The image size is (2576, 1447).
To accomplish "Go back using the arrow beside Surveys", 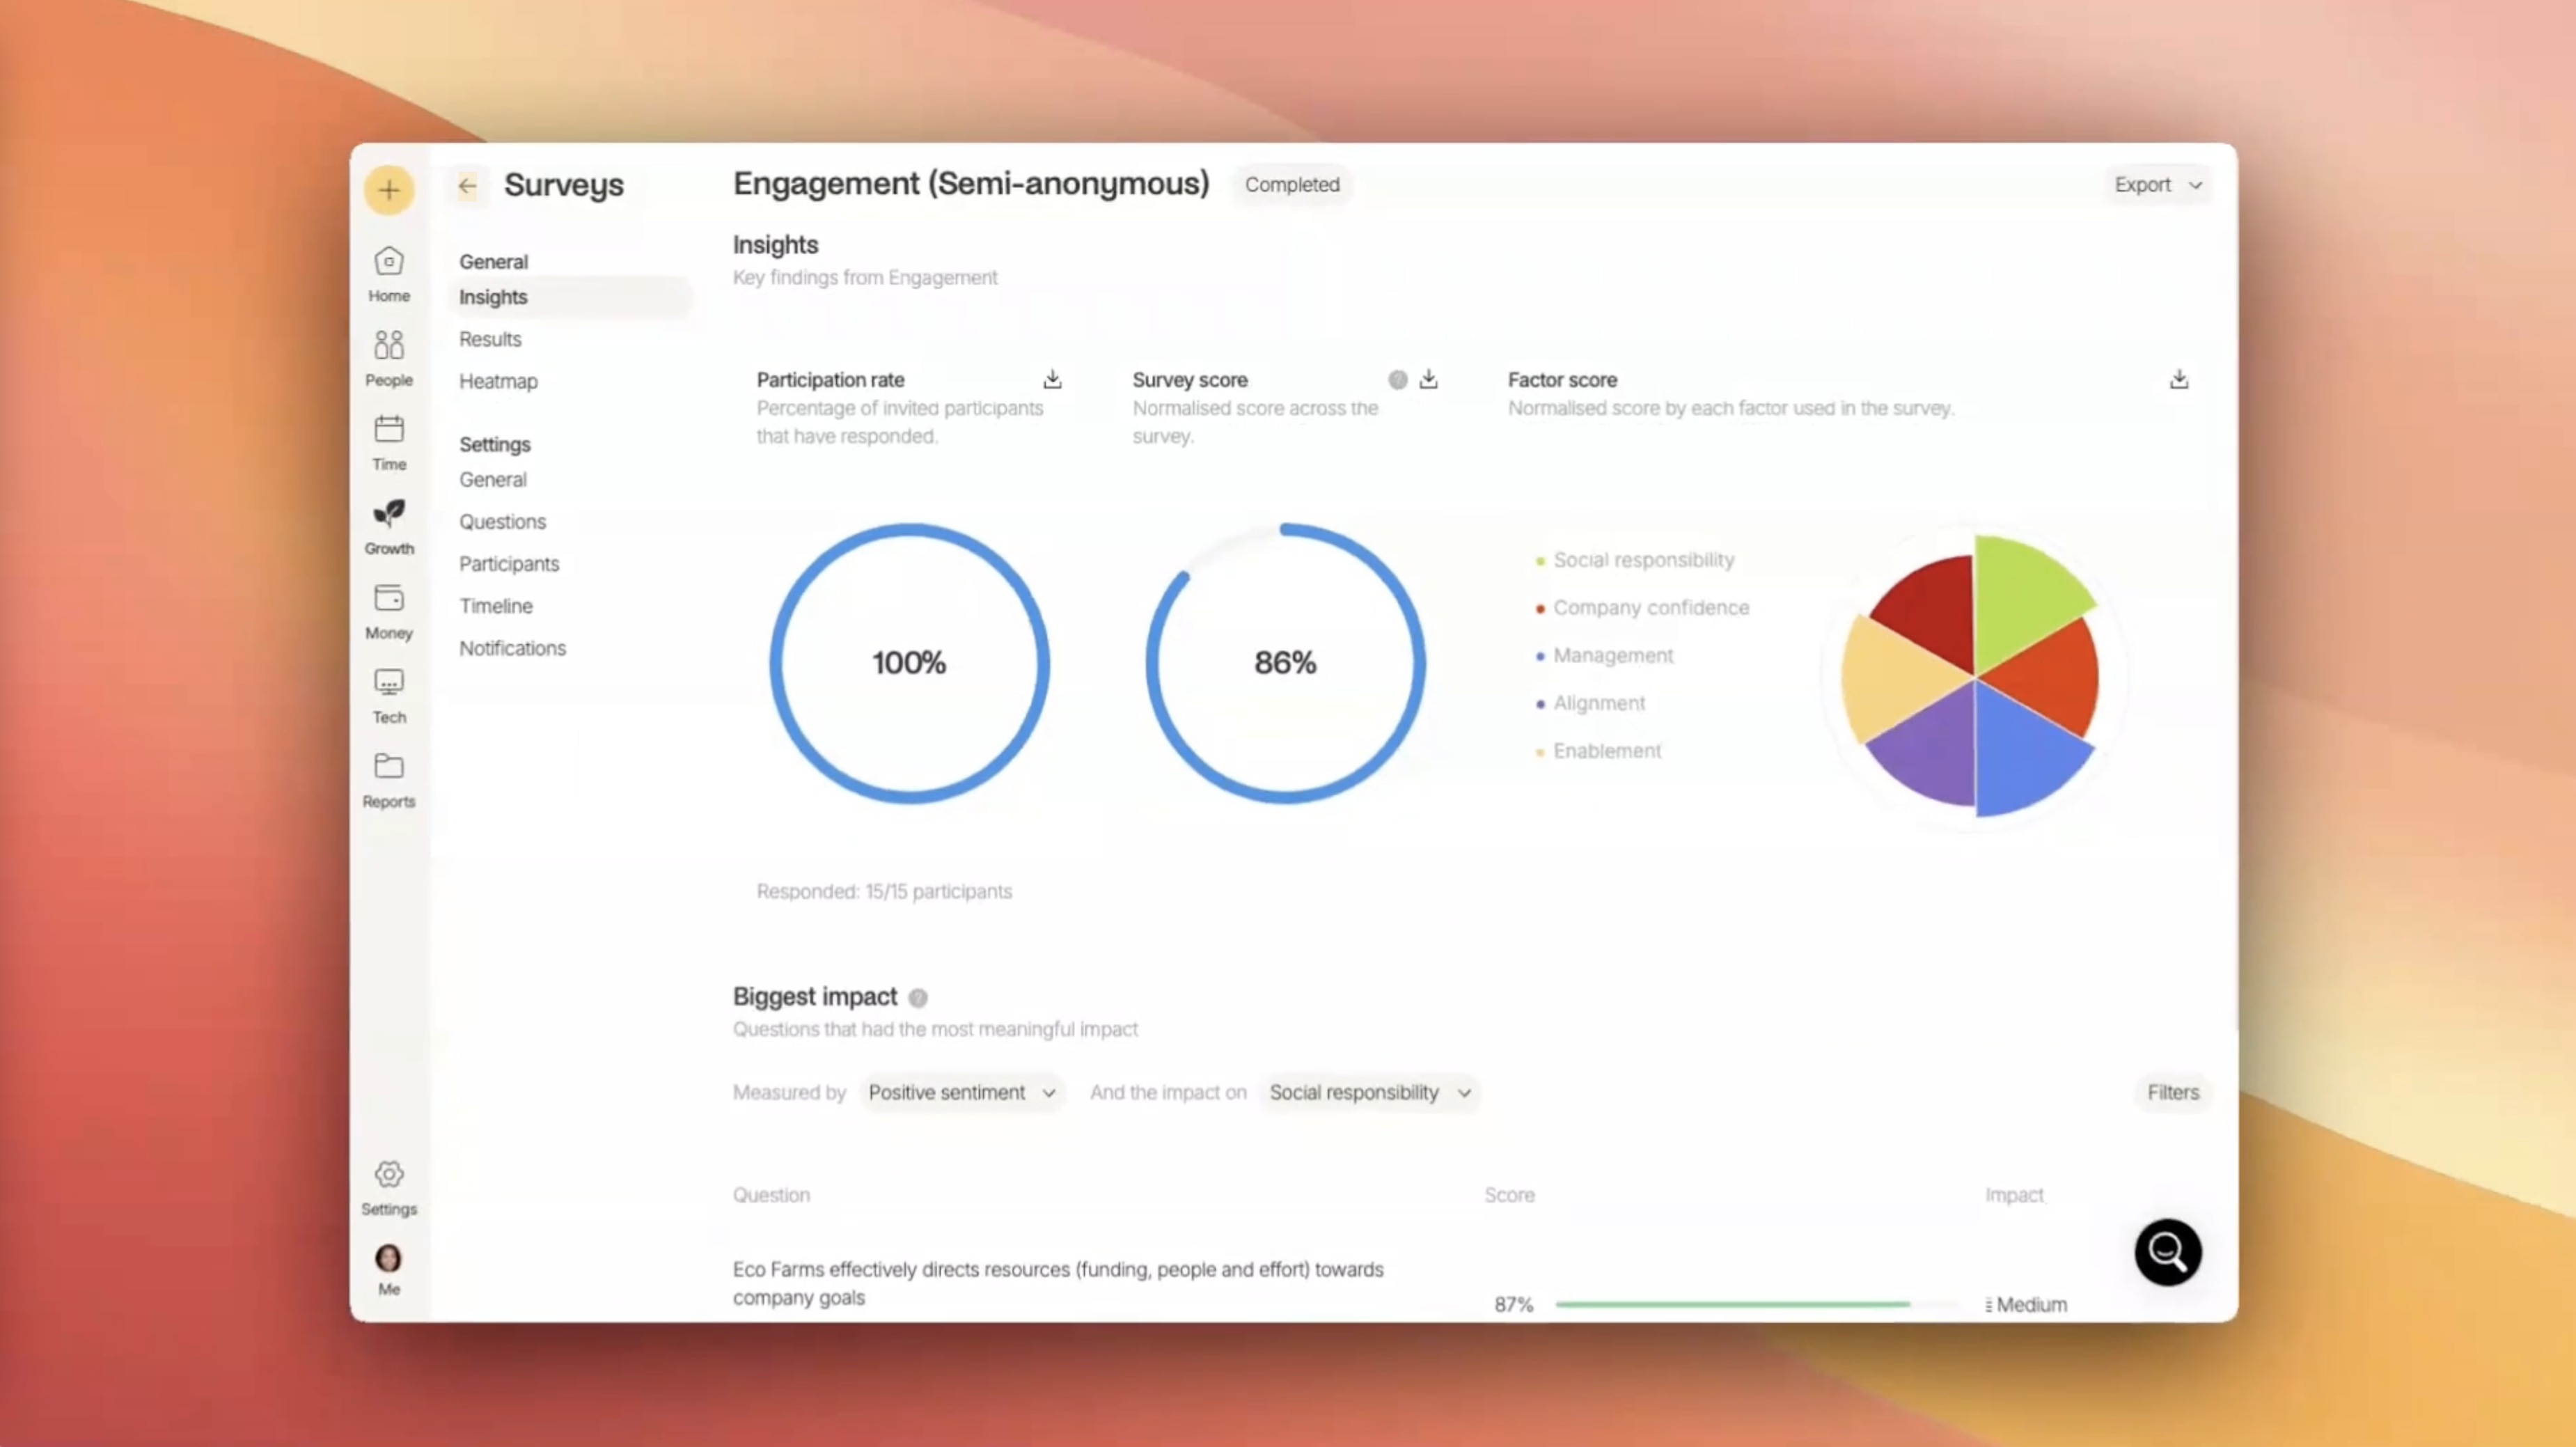I will 467,186.
